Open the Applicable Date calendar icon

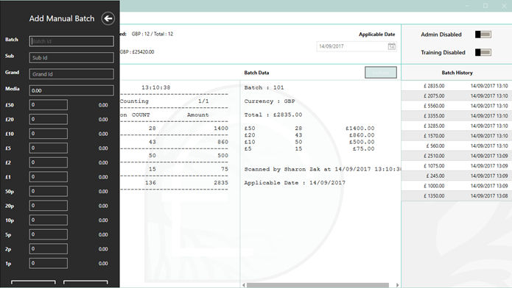(x=391, y=46)
